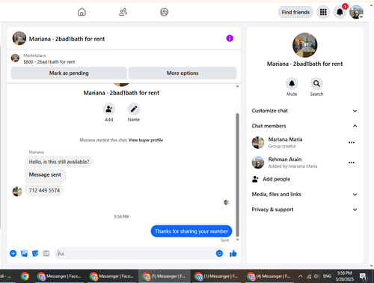Search in conversation magnifier icon
The height and width of the screenshot is (283, 374).
[316, 84]
